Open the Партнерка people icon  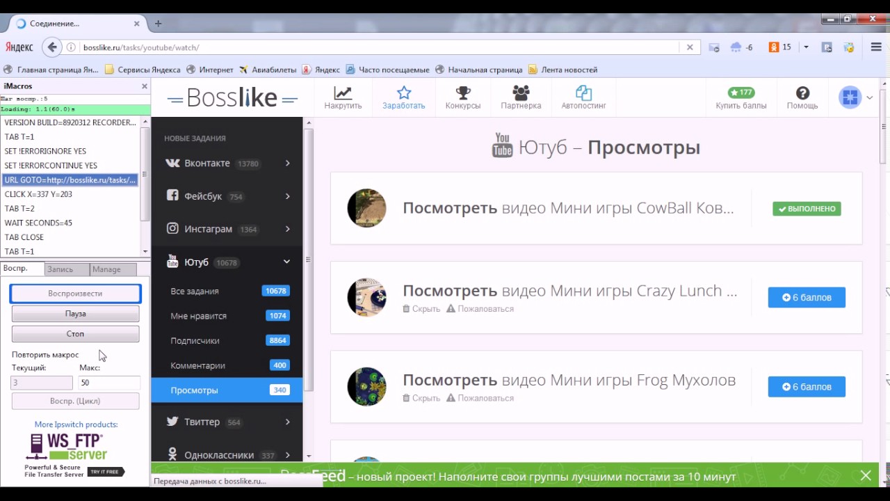[x=521, y=93]
